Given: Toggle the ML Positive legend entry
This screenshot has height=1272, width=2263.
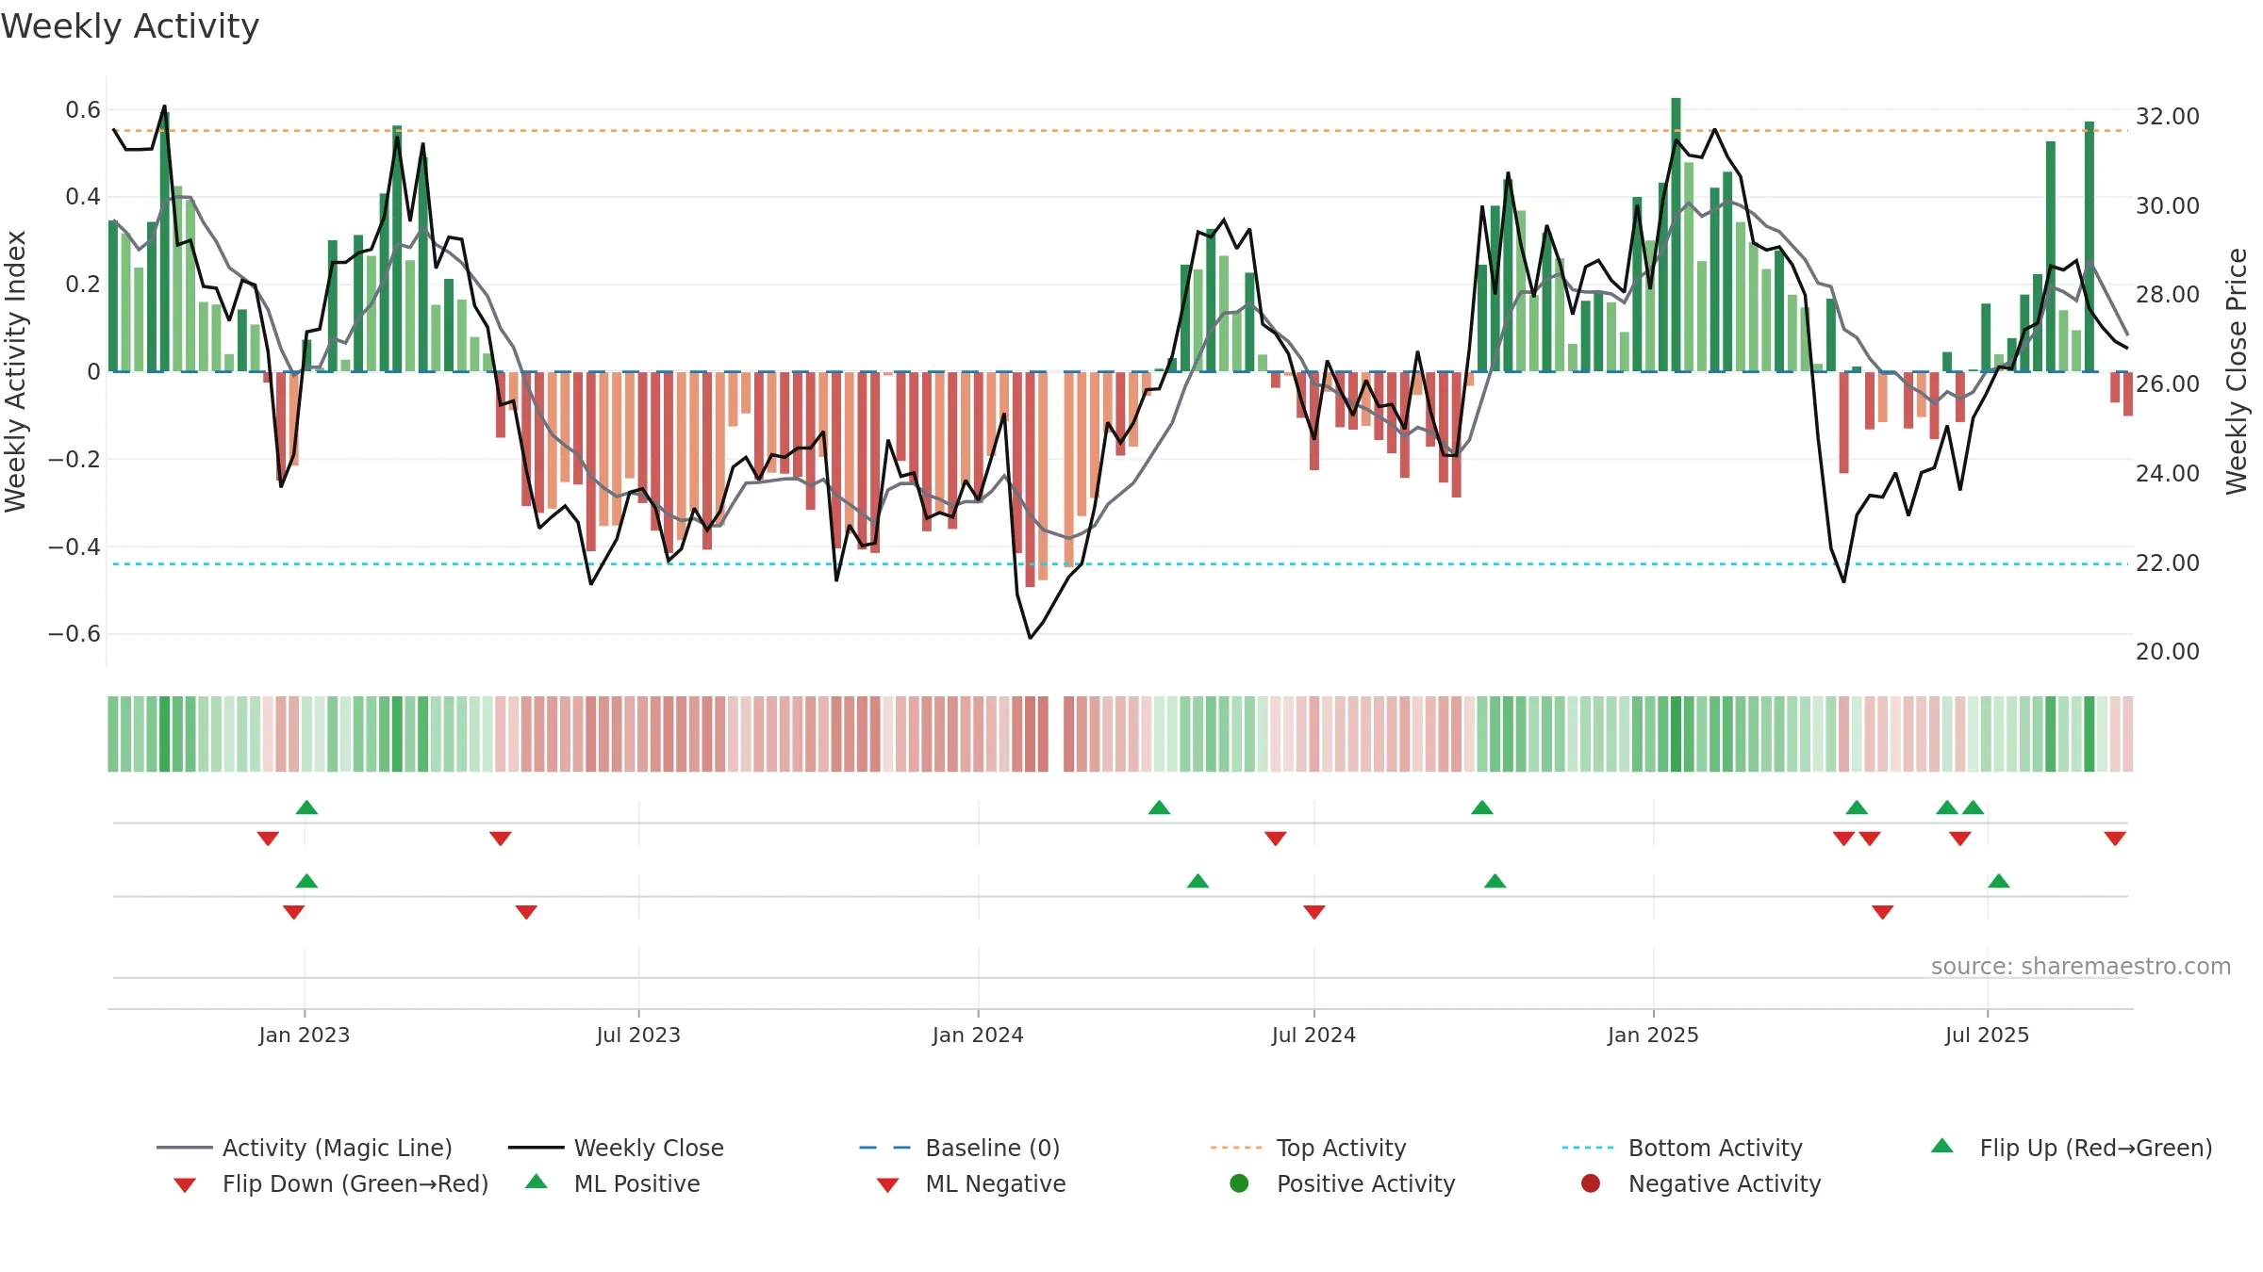Looking at the screenshot, I should tap(612, 1183).
